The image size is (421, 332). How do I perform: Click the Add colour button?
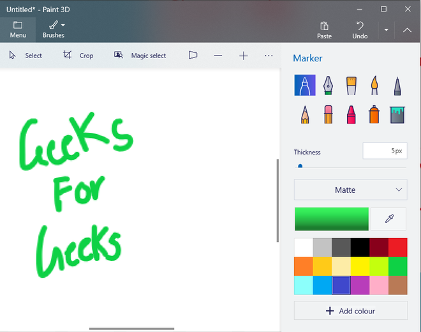click(351, 311)
